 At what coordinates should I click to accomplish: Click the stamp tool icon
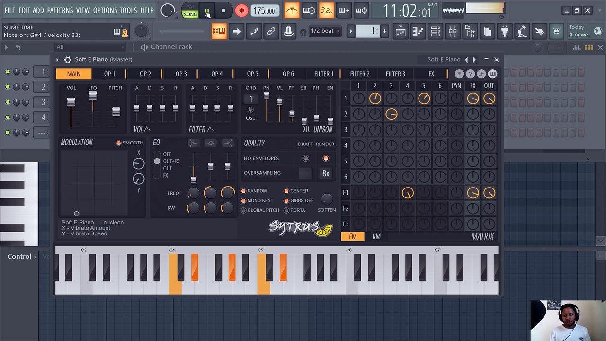click(288, 31)
